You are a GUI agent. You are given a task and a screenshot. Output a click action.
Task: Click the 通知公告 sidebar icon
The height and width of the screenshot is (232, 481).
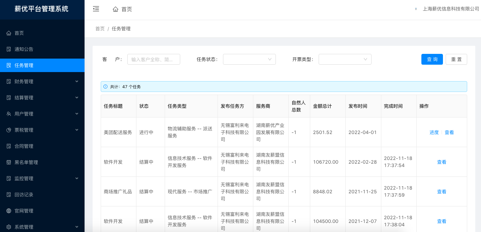click(9, 49)
